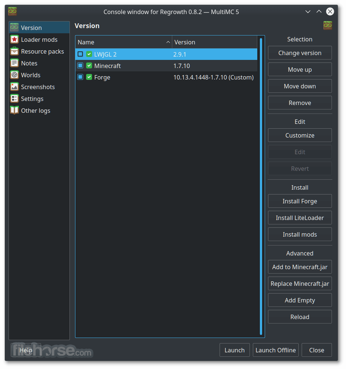
Task: Click the Reload button
Action: point(300,317)
